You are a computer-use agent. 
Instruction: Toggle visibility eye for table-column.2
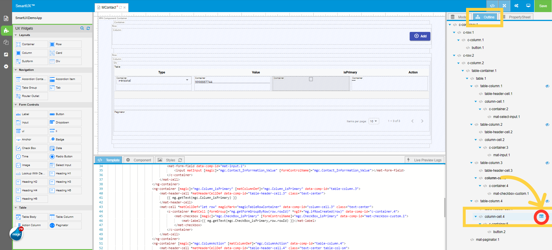pyautogui.click(x=547, y=125)
